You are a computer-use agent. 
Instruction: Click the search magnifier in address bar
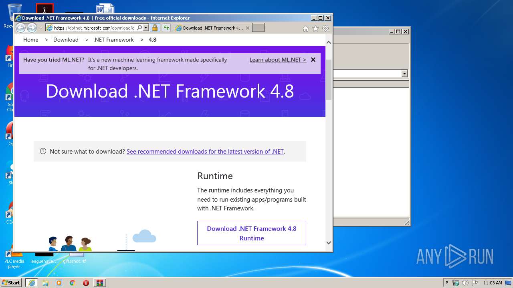[x=139, y=28]
